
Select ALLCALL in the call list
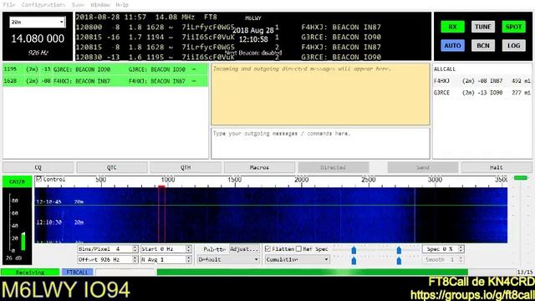[x=481, y=69]
